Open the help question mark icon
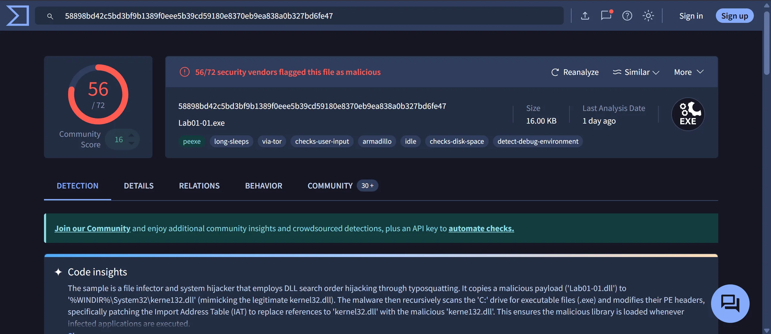The height and width of the screenshot is (334, 771). coord(627,16)
